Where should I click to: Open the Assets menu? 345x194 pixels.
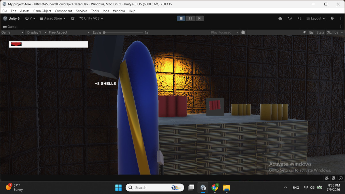(25, 11)
